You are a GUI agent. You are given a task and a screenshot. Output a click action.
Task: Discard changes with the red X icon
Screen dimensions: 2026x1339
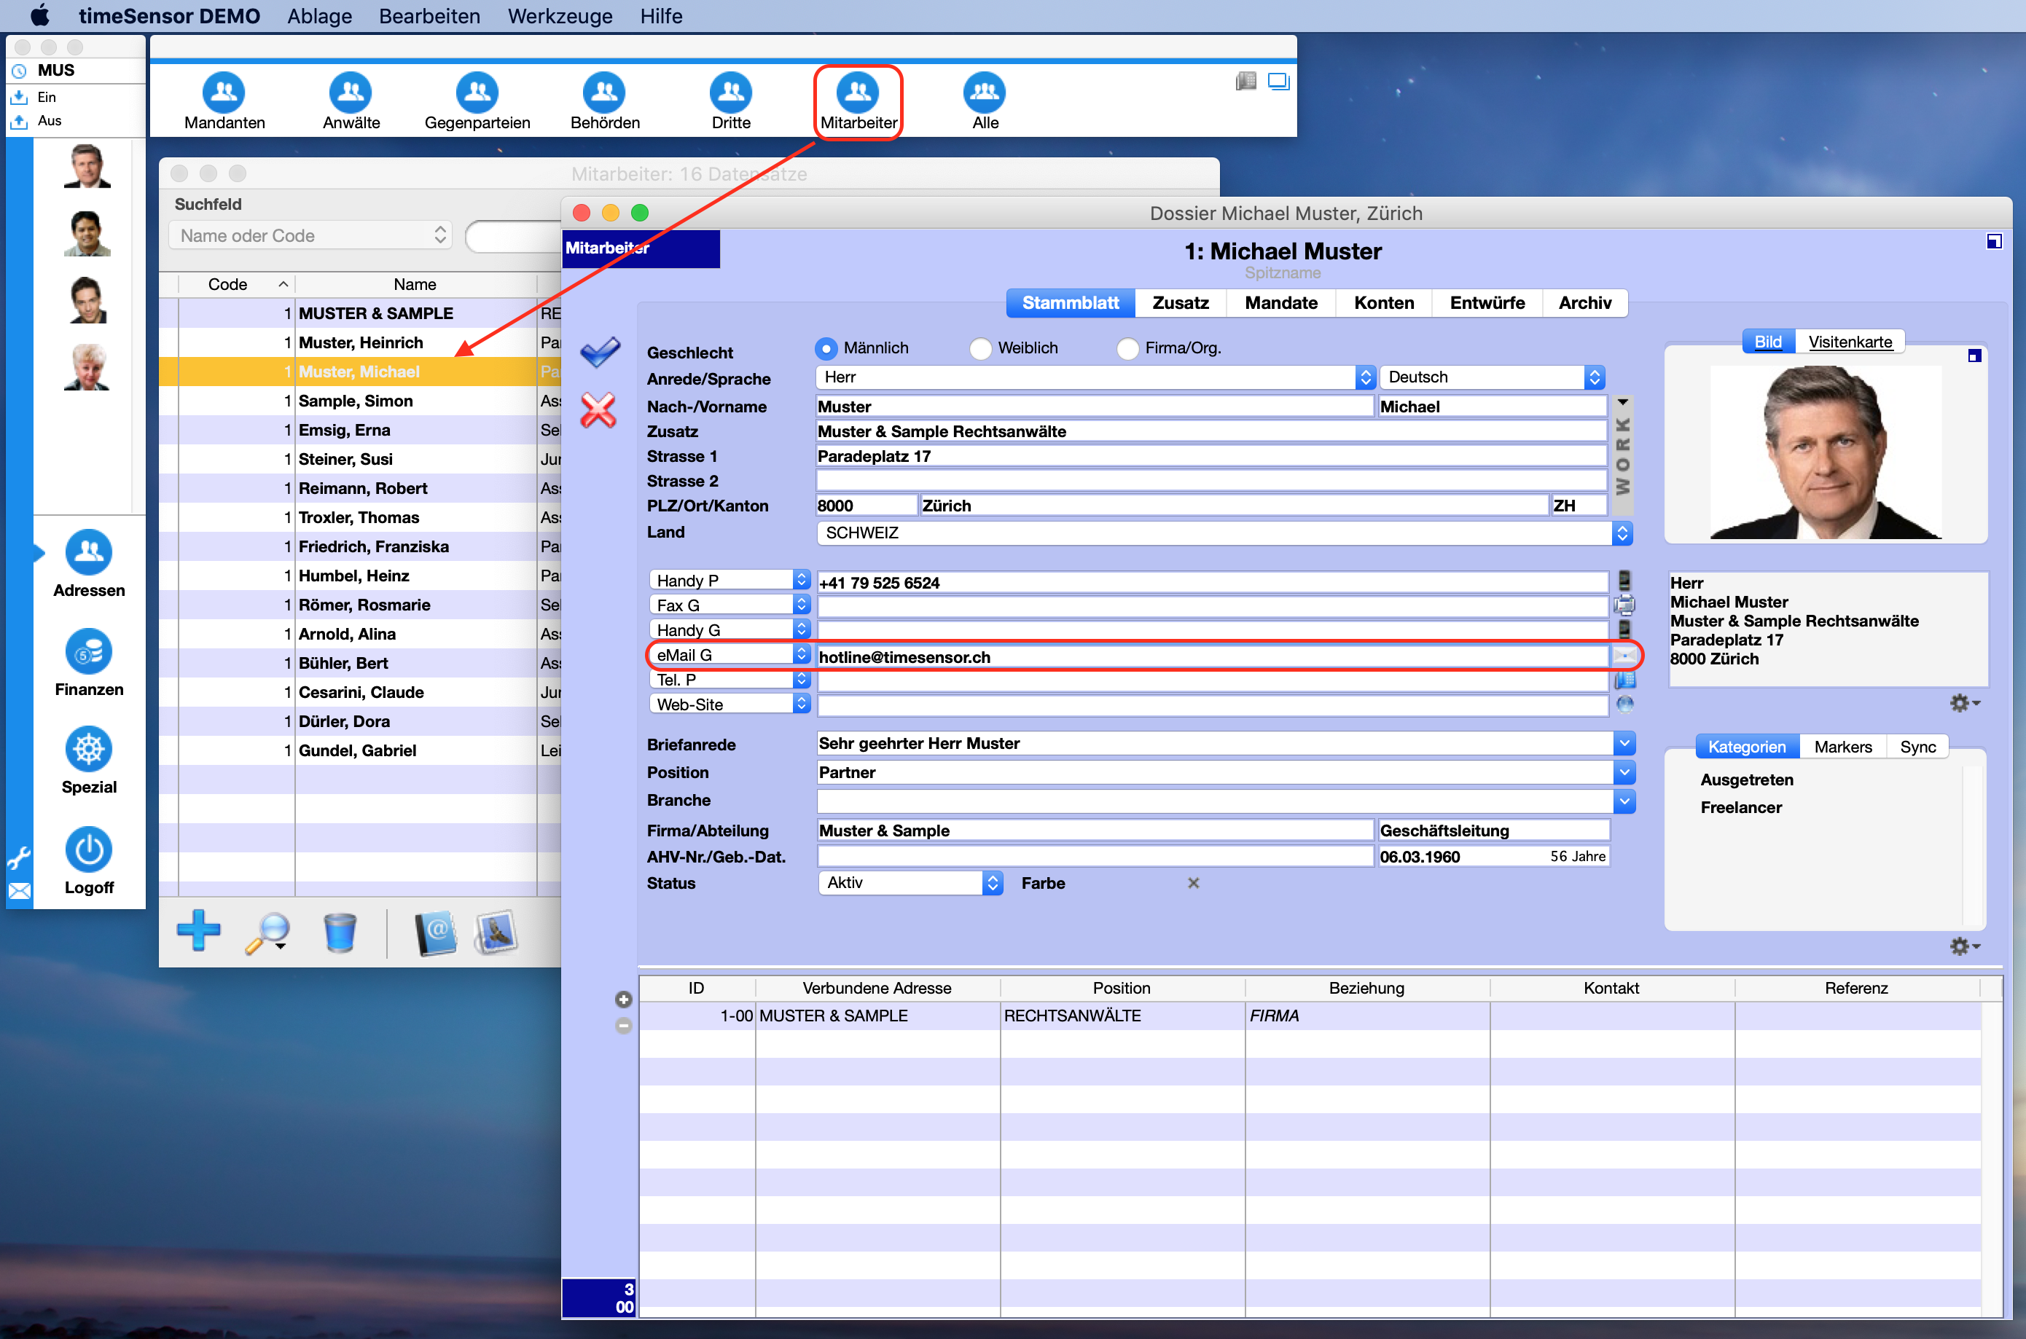(598, 410)
